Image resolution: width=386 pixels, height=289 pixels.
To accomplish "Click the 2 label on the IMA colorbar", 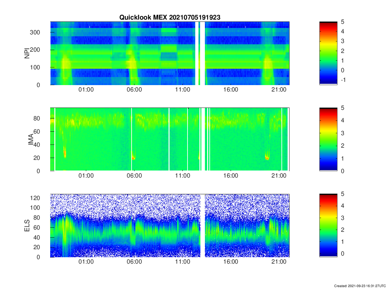I will tap(343, 146).
